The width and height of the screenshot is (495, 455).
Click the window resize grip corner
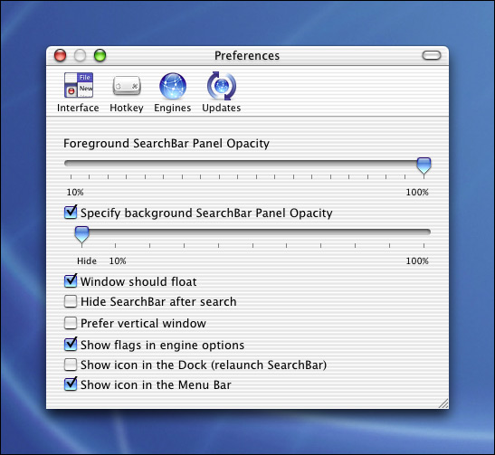coord(443,403)
